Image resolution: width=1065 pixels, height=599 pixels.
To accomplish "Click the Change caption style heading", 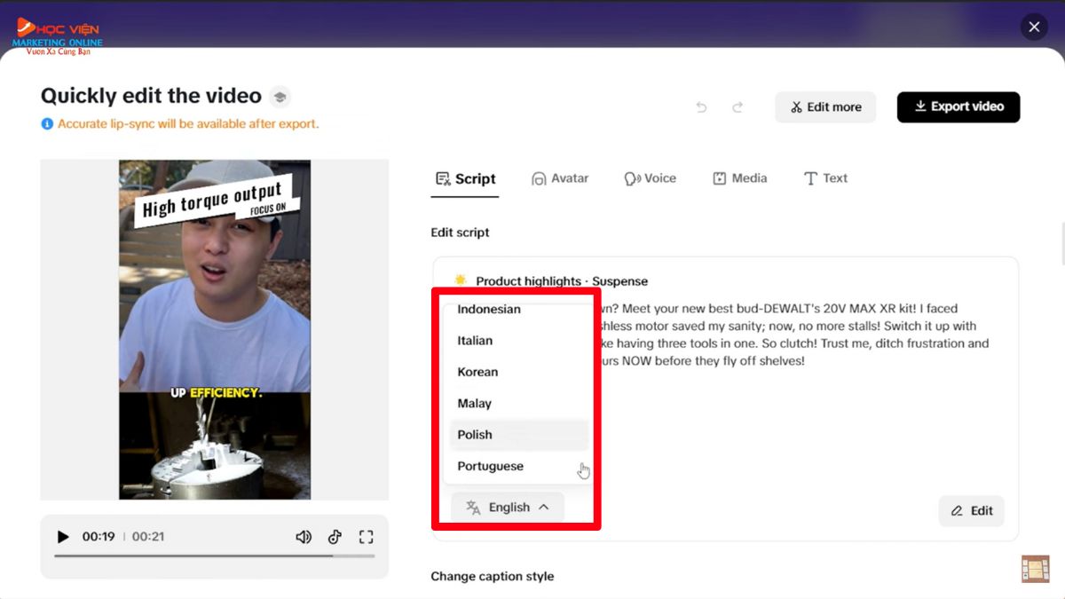I will [493, 577].
